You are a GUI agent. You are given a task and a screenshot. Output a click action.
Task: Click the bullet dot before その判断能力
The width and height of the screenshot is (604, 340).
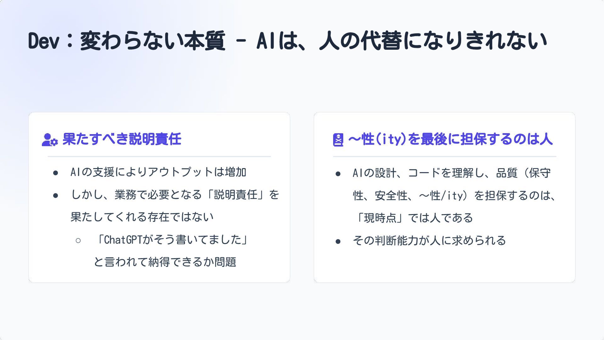[338, 241]
